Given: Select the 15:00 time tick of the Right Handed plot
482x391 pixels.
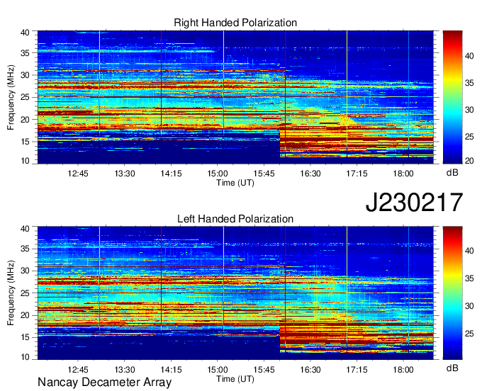Looking at the screenshot, I should pyautogui.click(x=218, y=174).
